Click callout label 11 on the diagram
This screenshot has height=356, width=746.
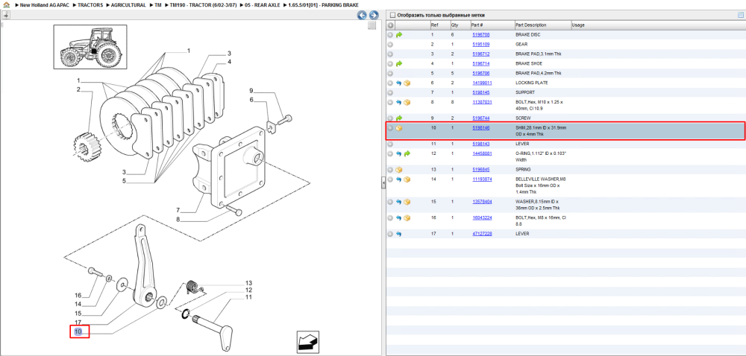[x=248, y=298]
